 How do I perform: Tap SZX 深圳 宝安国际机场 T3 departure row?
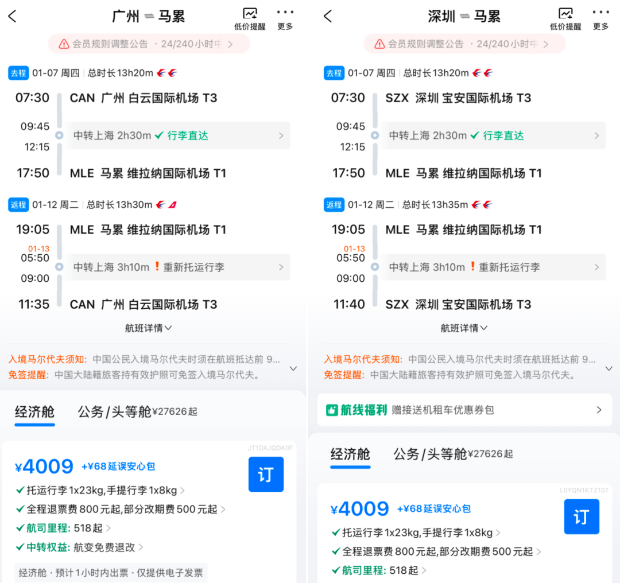tap(458, 98)
